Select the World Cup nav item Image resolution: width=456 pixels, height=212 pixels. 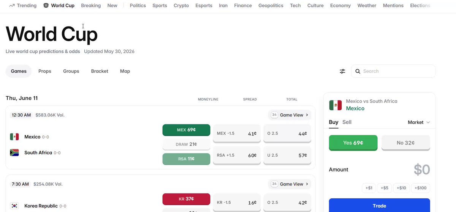click(x=59, y=5)
